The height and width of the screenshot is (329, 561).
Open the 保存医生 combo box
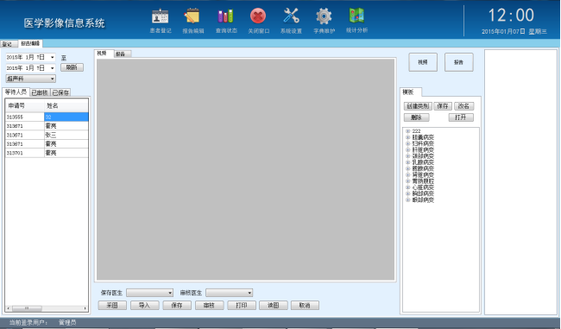pos(149,293)
